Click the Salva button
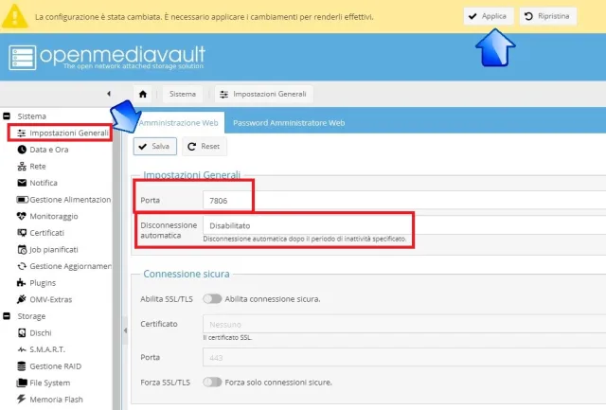Screen dimensions: 606x410 tap(153, 147)
